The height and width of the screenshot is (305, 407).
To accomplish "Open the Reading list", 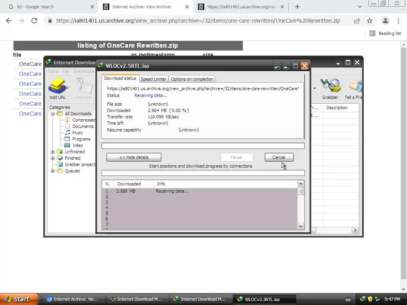I will point(385,33).
